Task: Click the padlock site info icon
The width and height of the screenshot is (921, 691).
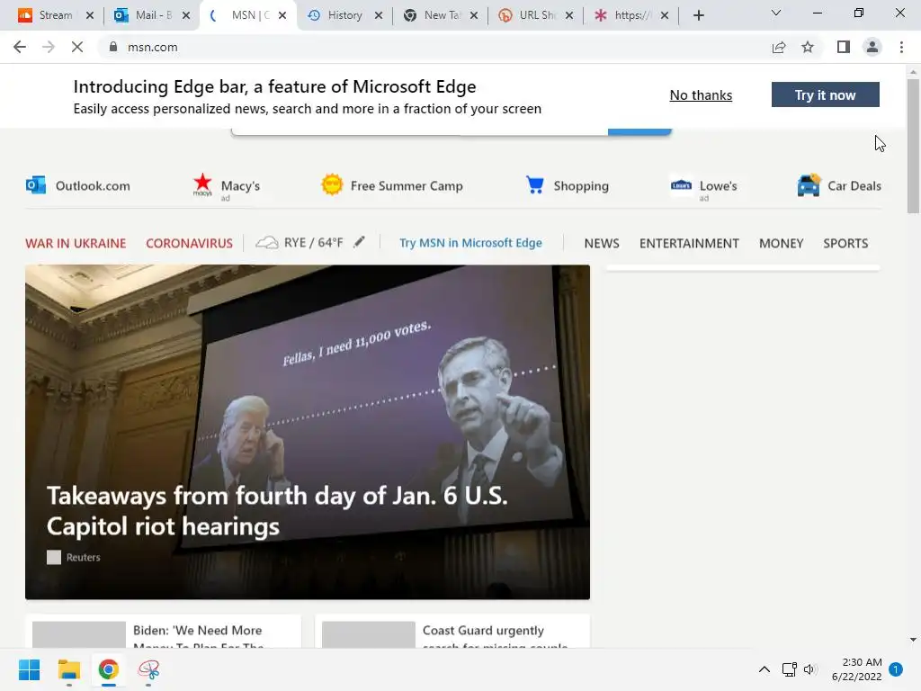Action: (113, 47)
